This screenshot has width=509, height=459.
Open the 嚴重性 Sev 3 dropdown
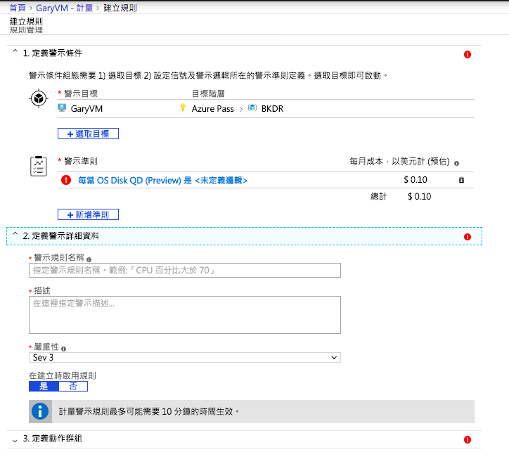coord(185,357)
